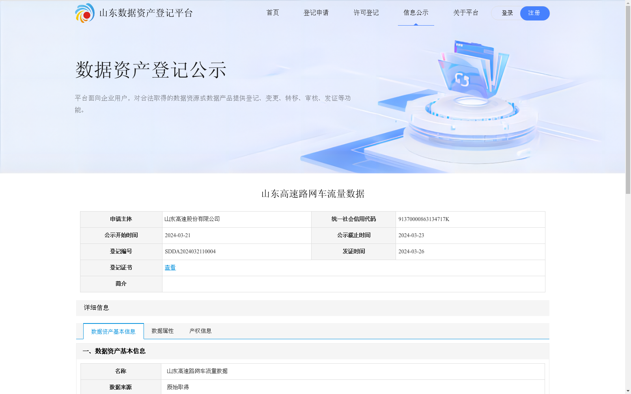The height and width of the screenshot is (394, 631).
Task: Click the 登录 button
Action: point(507,13)
